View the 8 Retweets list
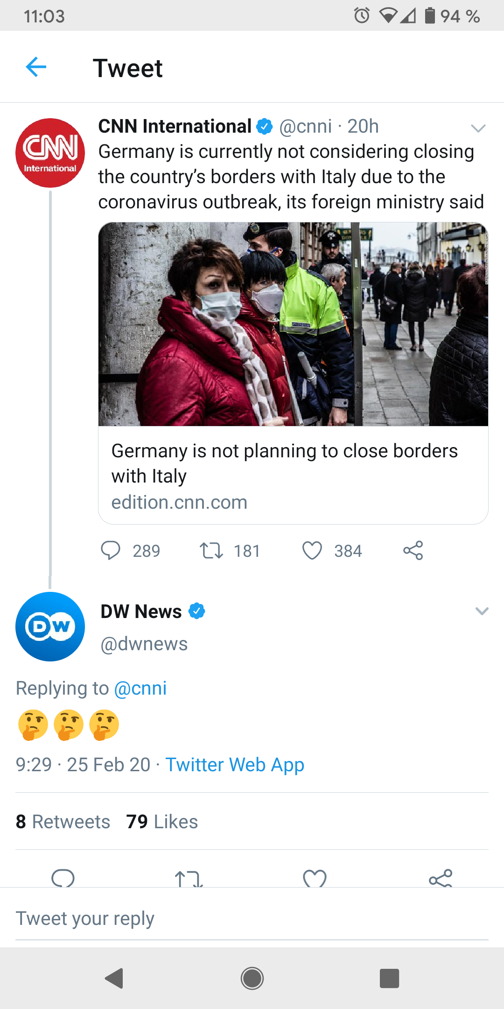 (x=63, y=822)
